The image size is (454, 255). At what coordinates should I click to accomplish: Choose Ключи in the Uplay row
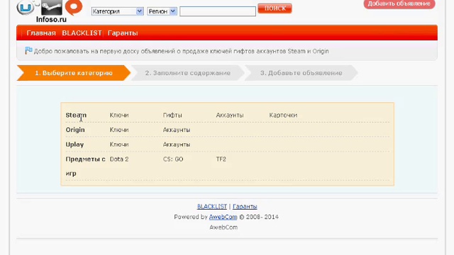[x=119, y=144]
